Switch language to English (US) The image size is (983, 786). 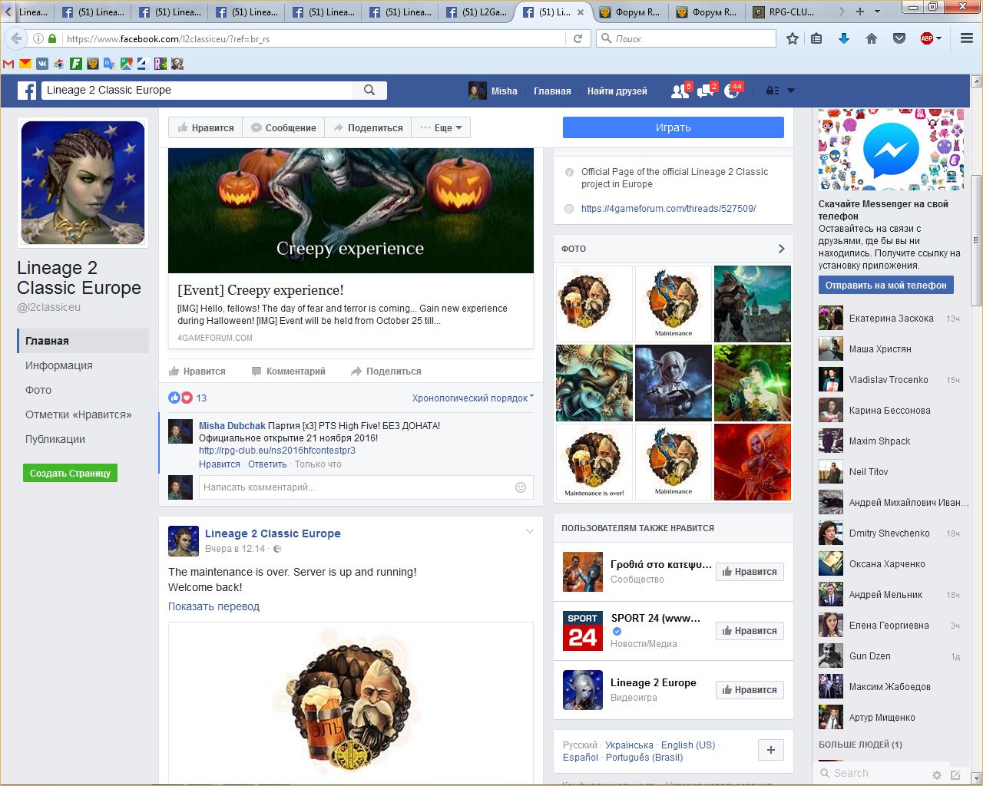coord(688,745)
